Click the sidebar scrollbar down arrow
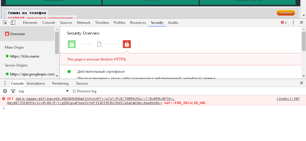The image size is (306, 141). coord(57,76)
